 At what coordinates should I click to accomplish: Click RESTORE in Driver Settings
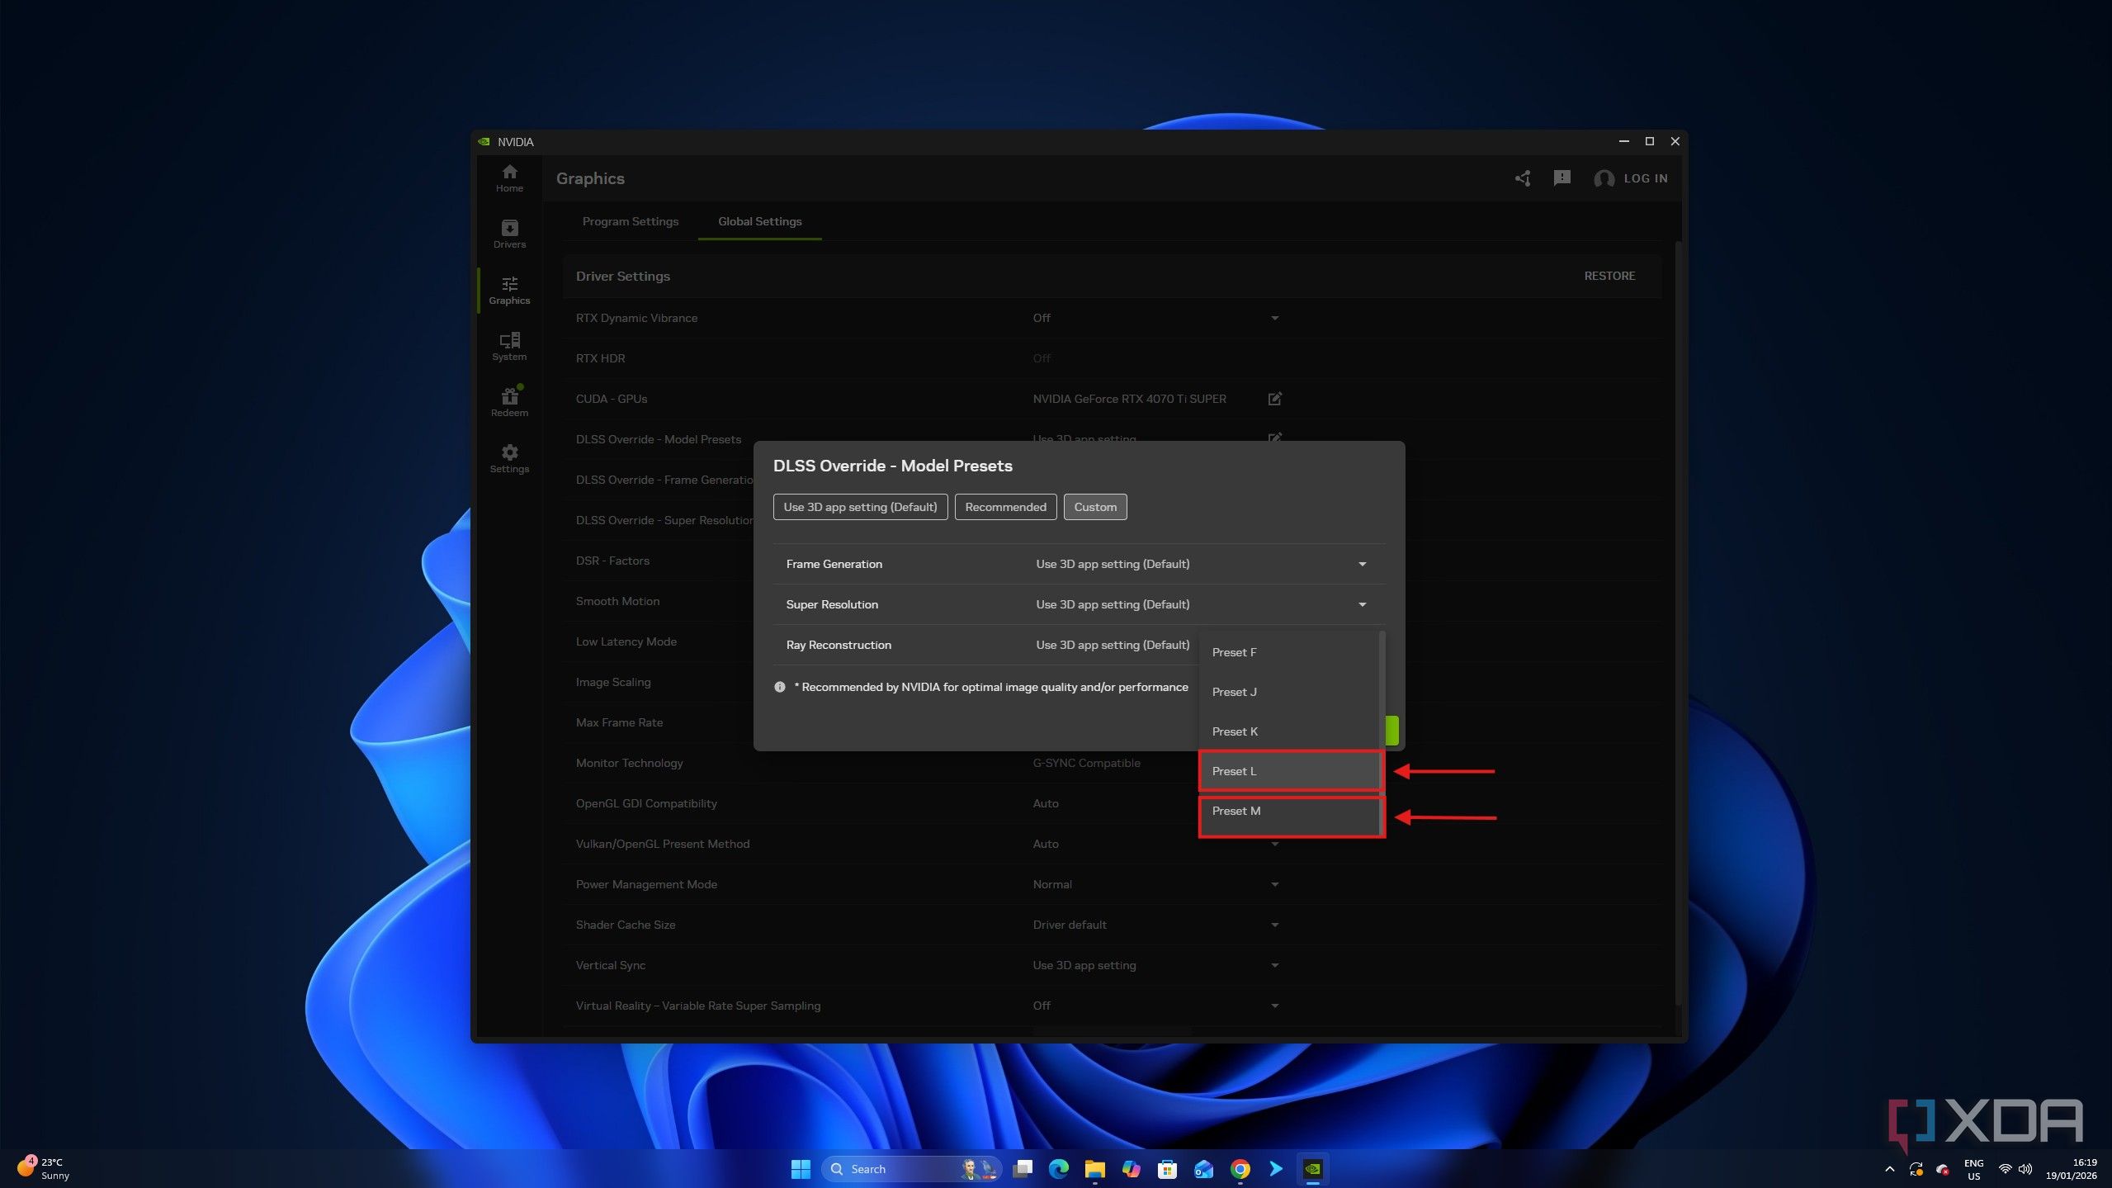pyautogui.click(x=1609, y=276)
